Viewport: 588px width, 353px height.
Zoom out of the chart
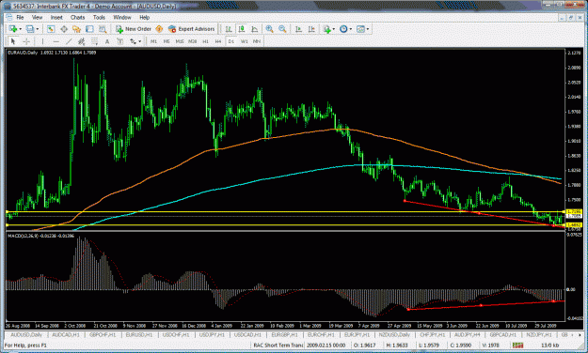282,29
